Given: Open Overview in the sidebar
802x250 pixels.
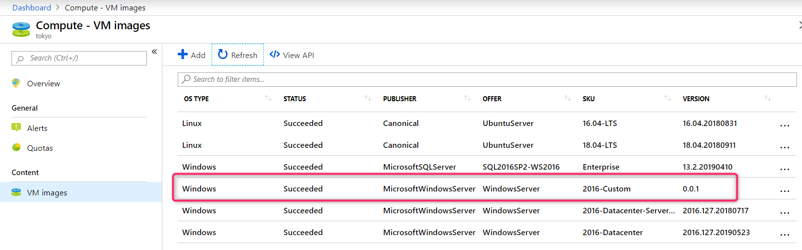Looking at the screenshot, I should pyautogui.click(x=43, y=84).
